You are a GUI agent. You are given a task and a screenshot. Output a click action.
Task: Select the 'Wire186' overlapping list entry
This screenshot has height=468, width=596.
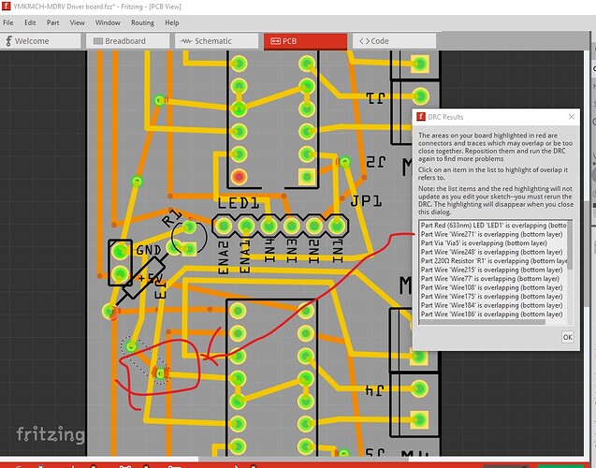coord(493,314)
